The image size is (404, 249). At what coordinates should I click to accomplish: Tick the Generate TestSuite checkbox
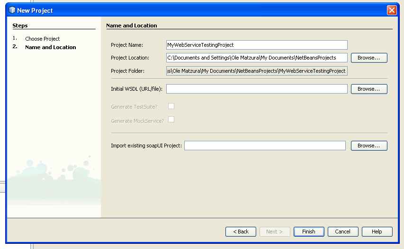click(171, 106)
